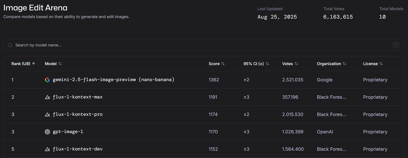Click the 95% CI (±) header label
Image resolution: width=408 pixels, height=158 pixels.
[254, 64]
